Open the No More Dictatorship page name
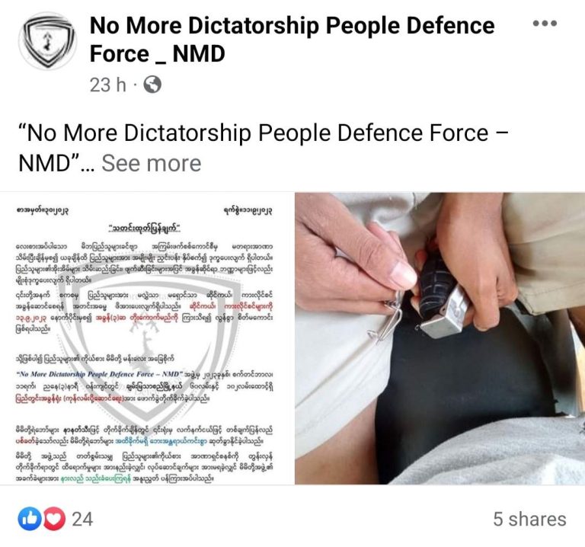 [292, 40]
